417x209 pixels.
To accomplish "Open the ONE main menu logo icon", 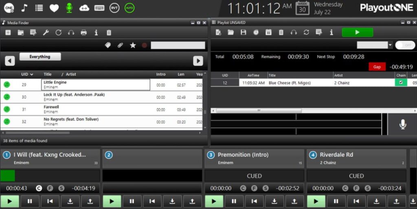I will (x=9, y=8).
